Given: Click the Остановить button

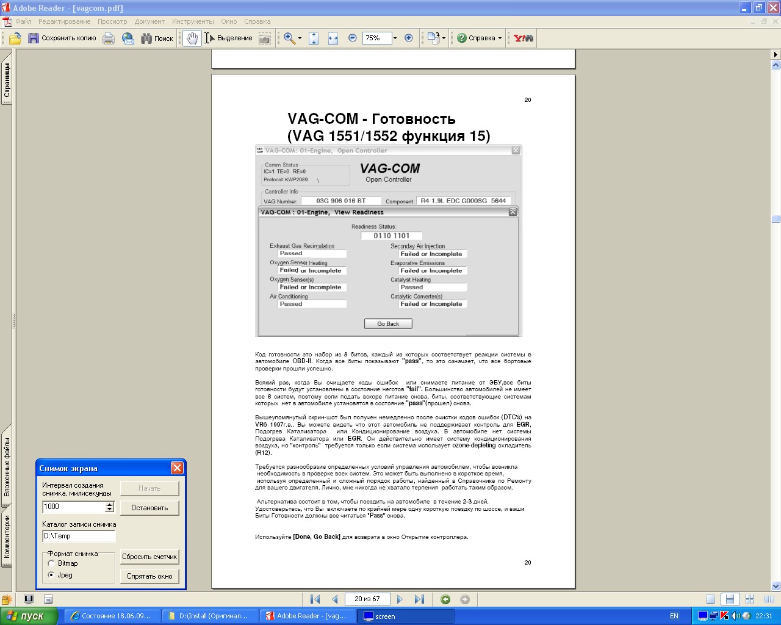Looking at the screenshot, I should click(149, 508).
